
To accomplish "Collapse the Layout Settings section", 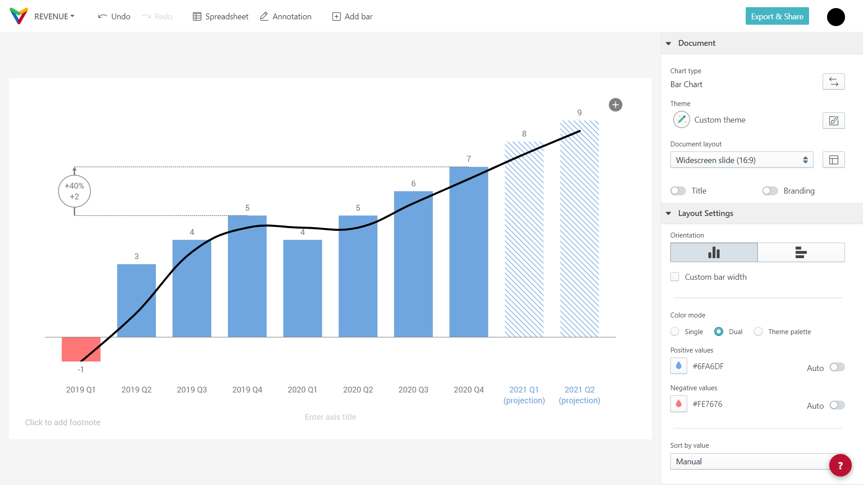I will (x=668, y=213).
